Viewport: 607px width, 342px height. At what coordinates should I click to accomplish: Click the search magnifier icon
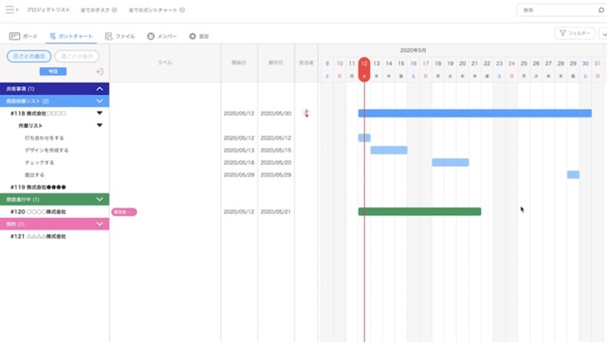coord(601,10)
